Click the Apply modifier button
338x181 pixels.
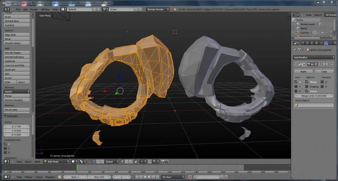[303, 71]
